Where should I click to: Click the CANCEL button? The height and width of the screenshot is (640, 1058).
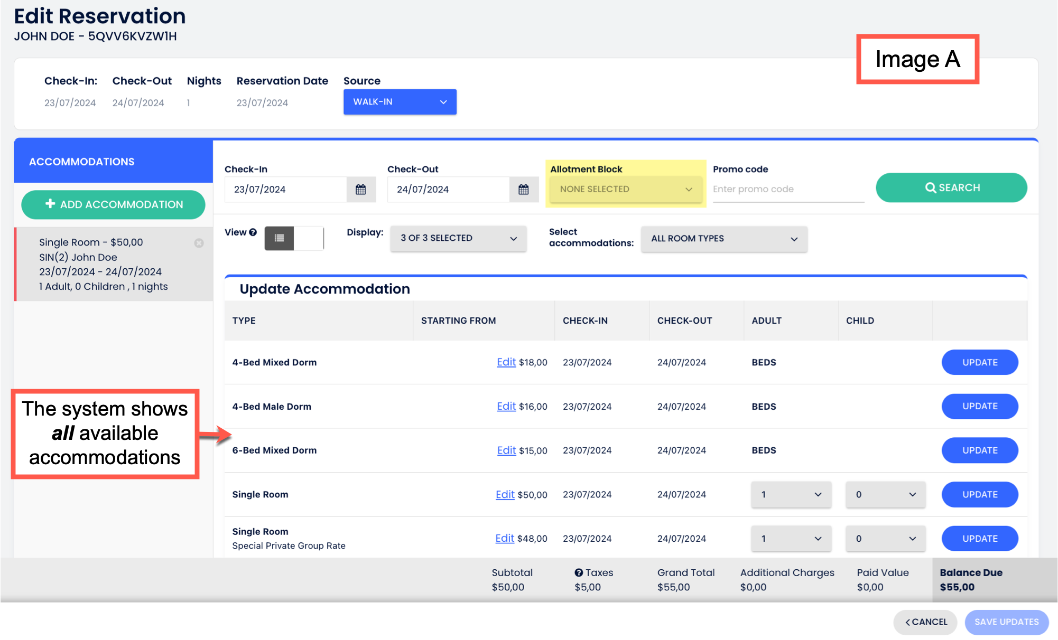925,622
